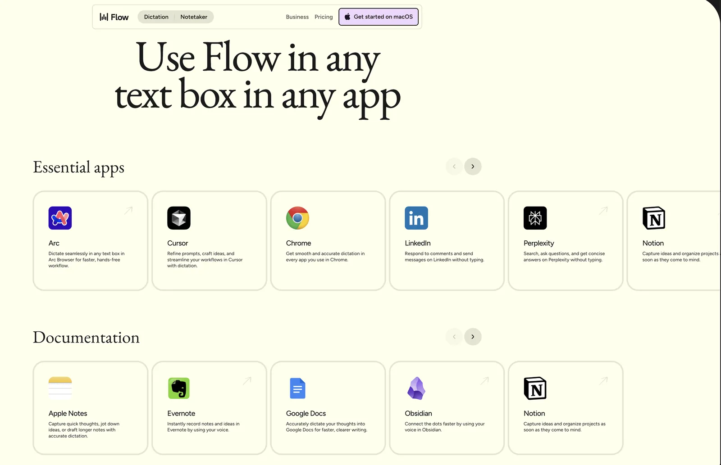Select the Arc card title
This screenshot has width=721, height=465.
pyautogui.click(x=54, y=243)
